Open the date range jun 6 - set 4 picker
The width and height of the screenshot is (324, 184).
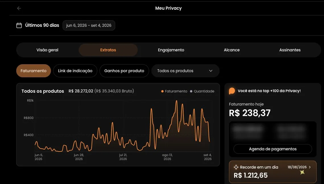click(x=89, y=25)
